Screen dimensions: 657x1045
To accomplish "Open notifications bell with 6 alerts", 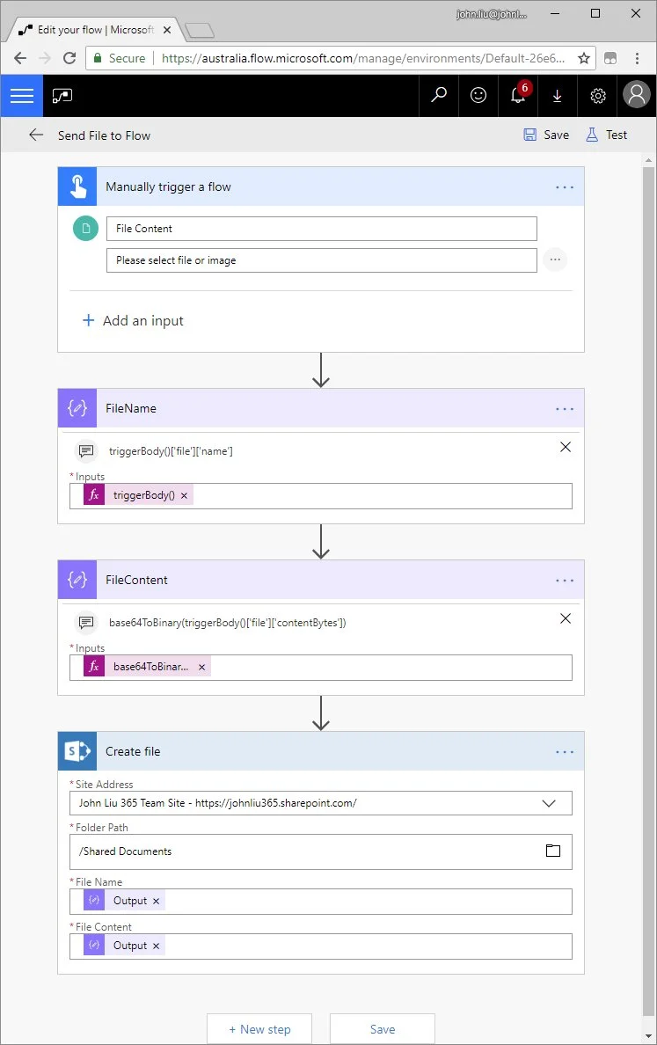I will click(518, 96).
